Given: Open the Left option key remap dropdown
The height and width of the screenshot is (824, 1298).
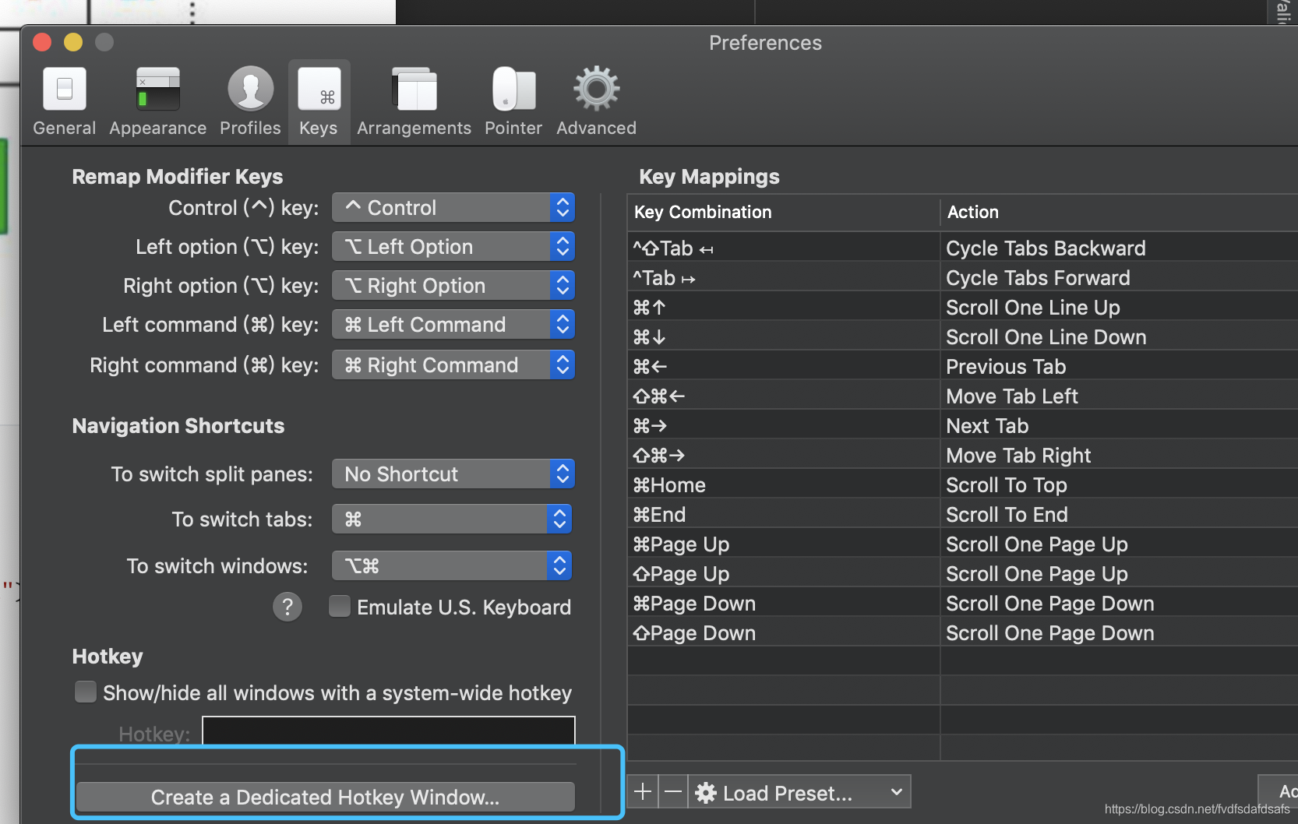Looking at the screenshot, I should 453,246.
